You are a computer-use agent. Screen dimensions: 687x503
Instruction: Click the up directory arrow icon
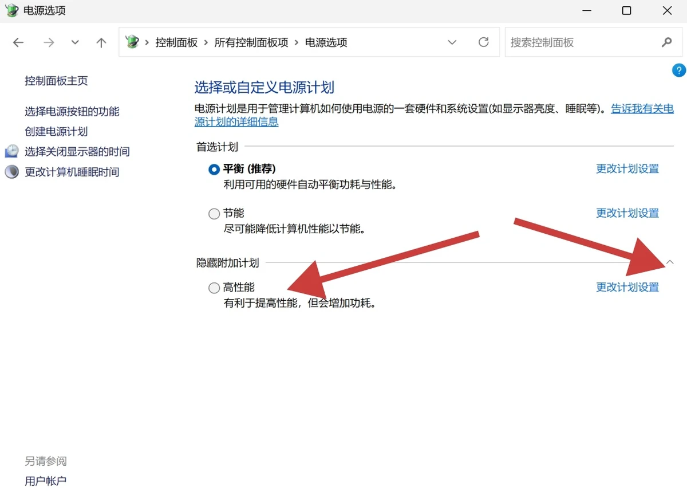point(101,42)
